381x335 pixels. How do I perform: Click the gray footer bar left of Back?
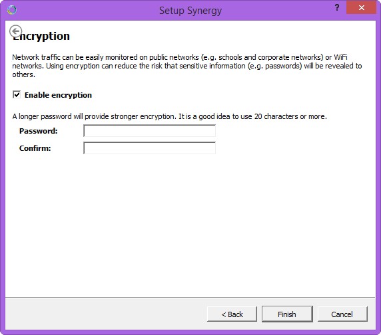[106, 314]
